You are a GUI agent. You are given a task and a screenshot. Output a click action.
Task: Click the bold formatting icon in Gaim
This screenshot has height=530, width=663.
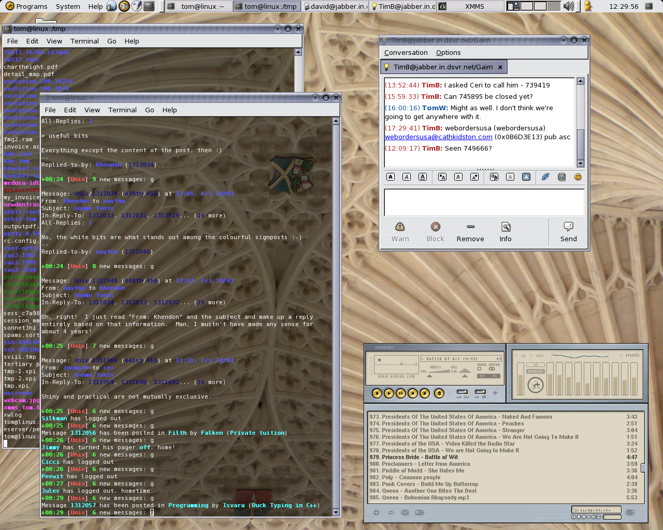pyautogui.click(x=391, y=177)
